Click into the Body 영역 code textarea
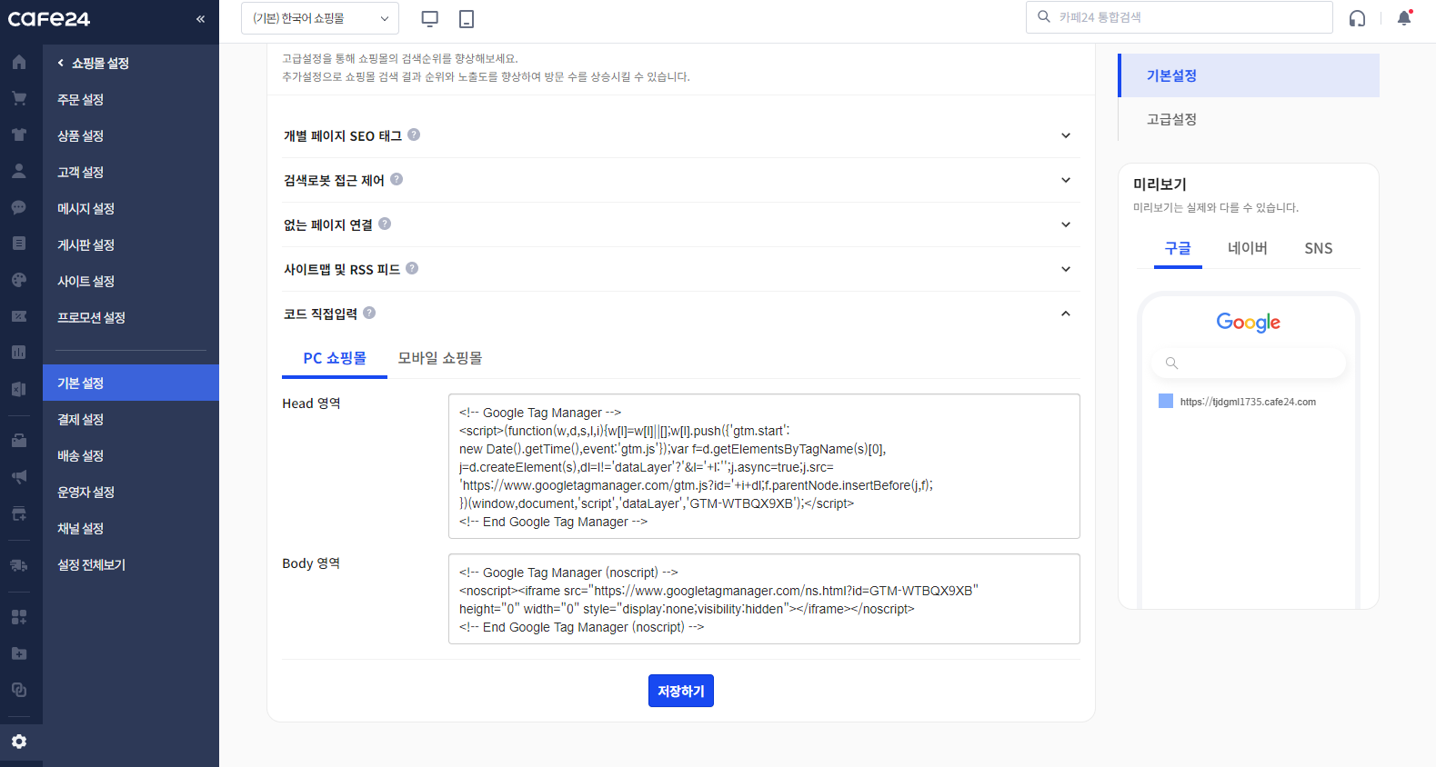Screen dimensions: 1436x767 (764, 599)
